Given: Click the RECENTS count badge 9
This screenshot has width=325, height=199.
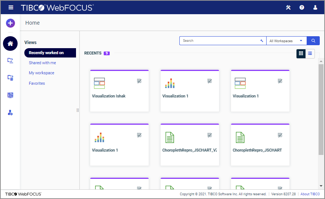Looking at the screenshot, I should click(x=107, y=53).
